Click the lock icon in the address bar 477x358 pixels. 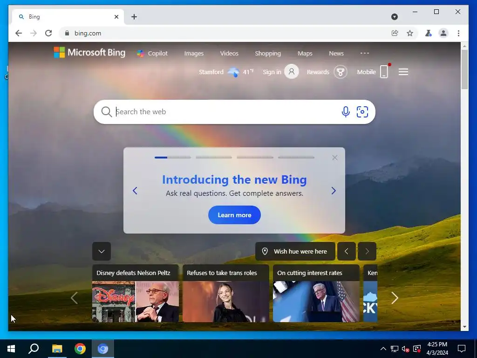67,33
